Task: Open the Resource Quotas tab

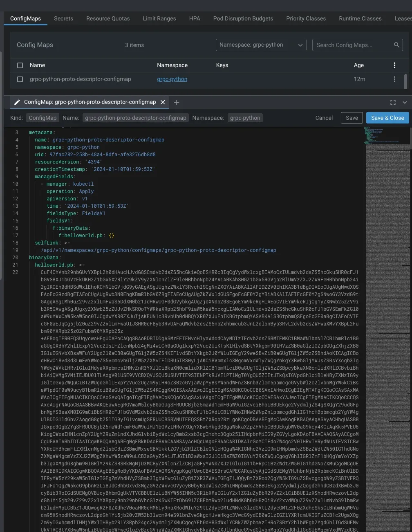Action: click(108, 18)
